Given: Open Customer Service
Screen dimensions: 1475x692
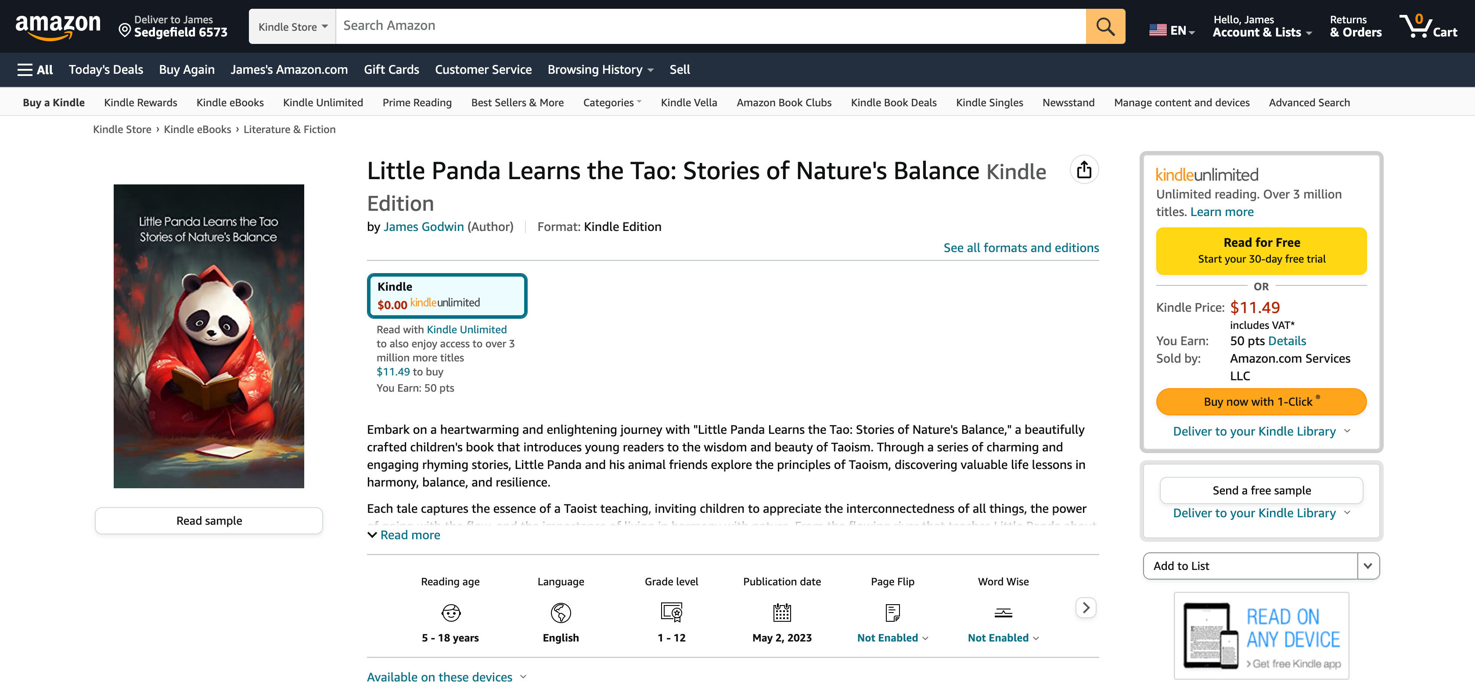Looking at the screenshot, I should 483,70.
